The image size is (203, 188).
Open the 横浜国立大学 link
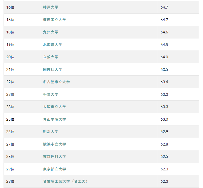(54, 20)
